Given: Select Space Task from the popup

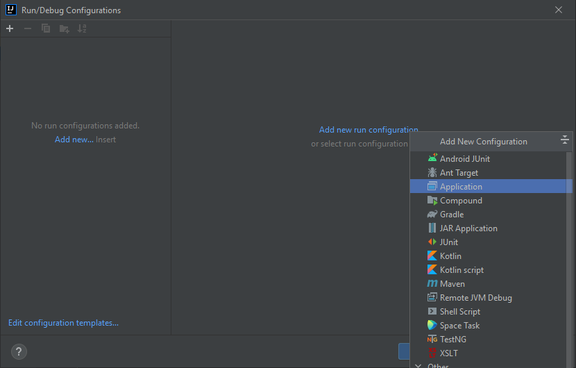Looking at the screenshot, I should (x=488, y=326).
